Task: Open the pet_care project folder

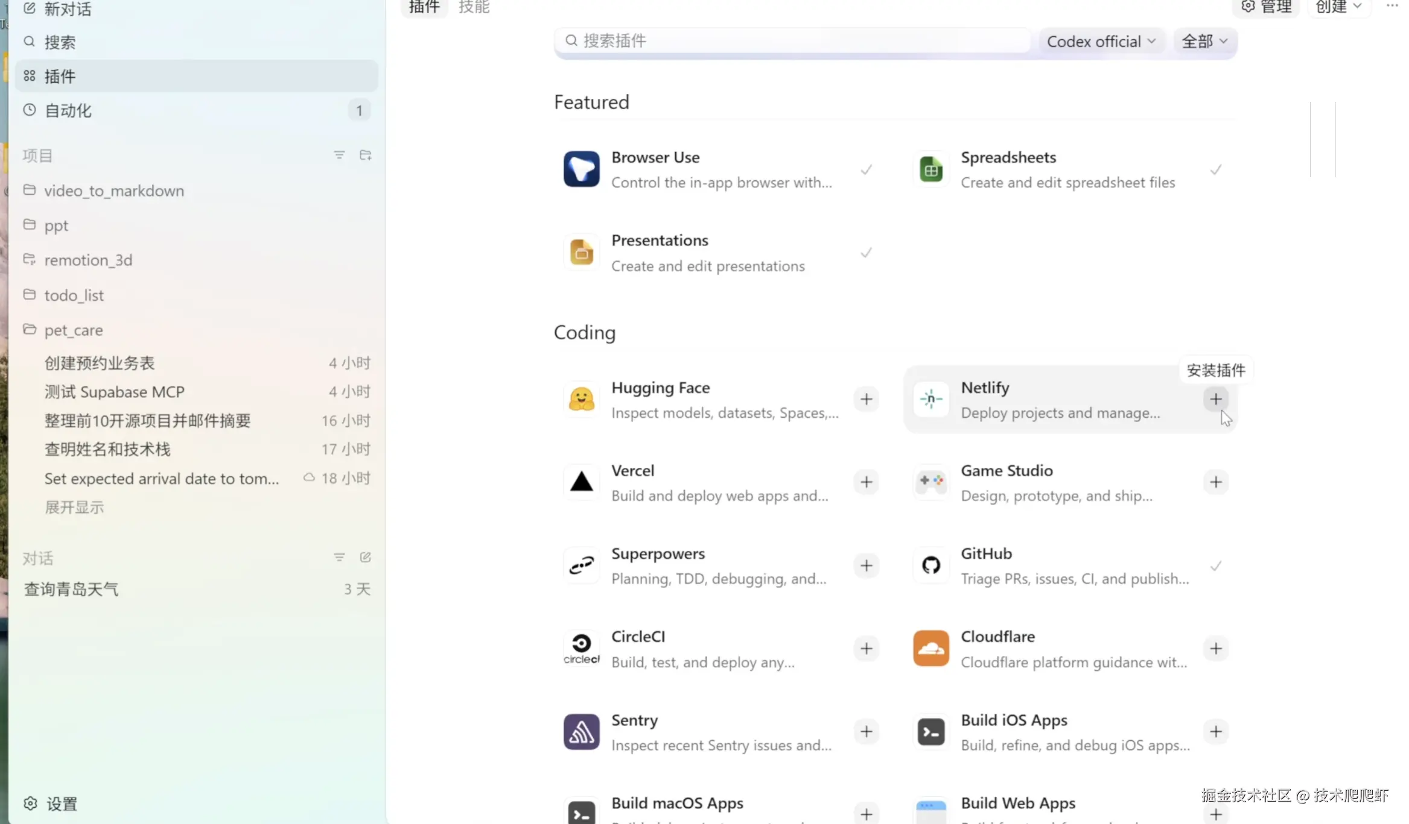Action: pyautogui.click(x=74, y=330)
